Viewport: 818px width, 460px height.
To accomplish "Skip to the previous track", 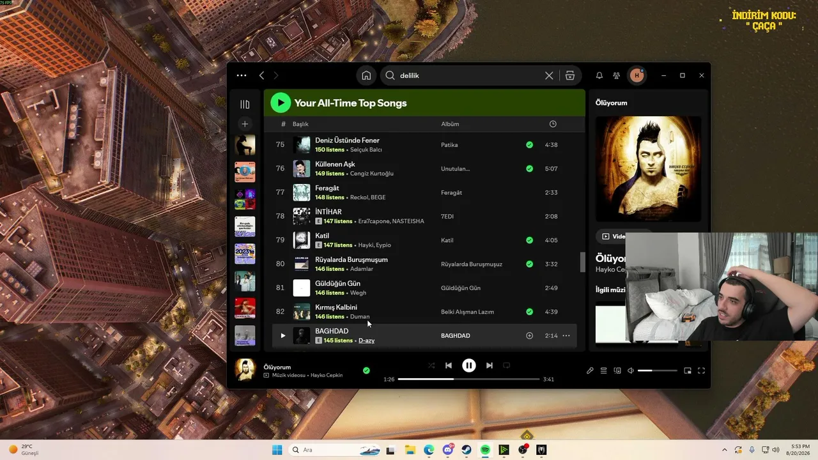I will point(449,365).
